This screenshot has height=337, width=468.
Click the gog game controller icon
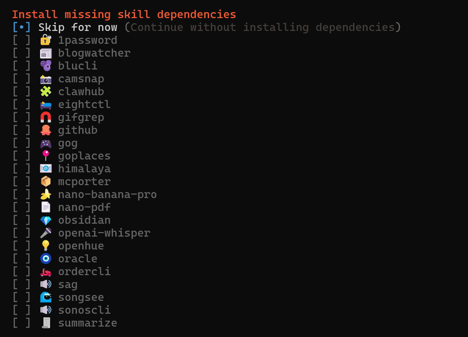[46, 143]
